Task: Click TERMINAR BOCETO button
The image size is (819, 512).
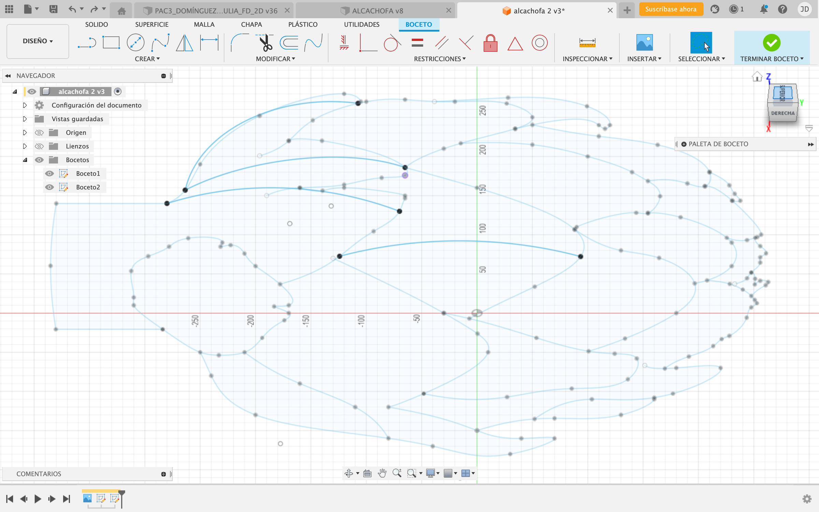Action: point(772,47)
